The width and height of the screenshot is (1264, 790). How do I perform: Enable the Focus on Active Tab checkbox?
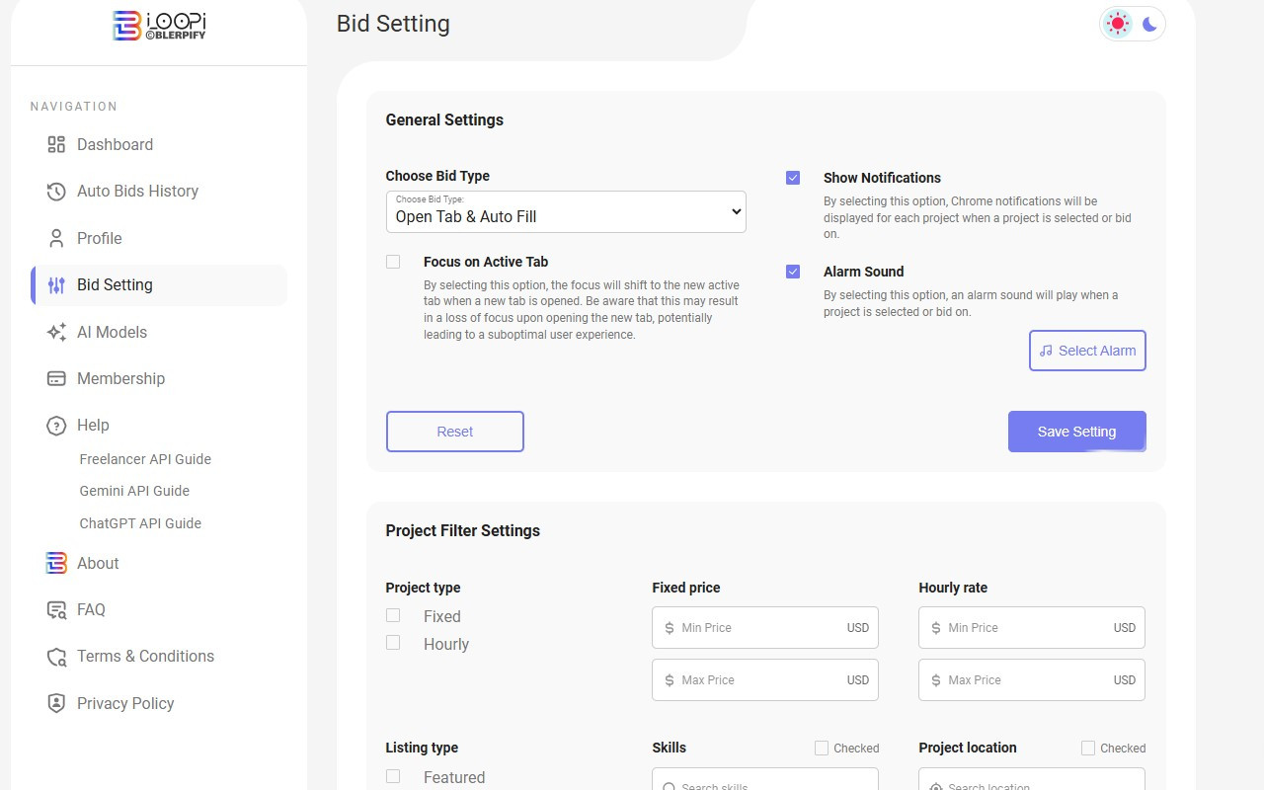pos(393,262)
